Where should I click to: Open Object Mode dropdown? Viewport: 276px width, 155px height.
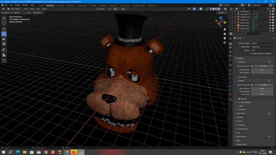click(15, 9)
